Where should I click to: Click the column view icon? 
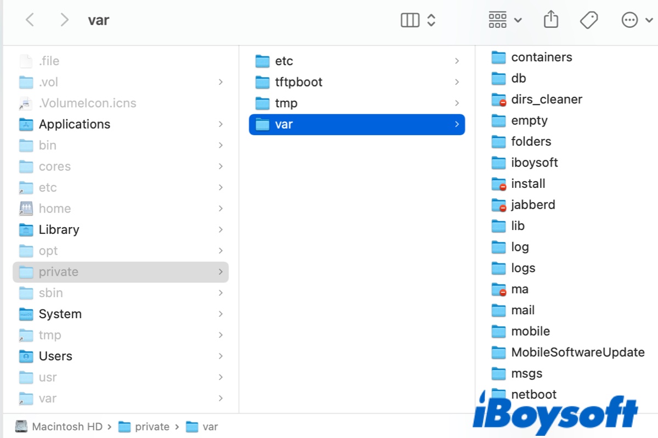click(410, 20)
